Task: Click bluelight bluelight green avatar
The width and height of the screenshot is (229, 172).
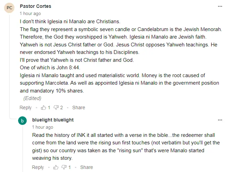Action: (x=22, y=121)
